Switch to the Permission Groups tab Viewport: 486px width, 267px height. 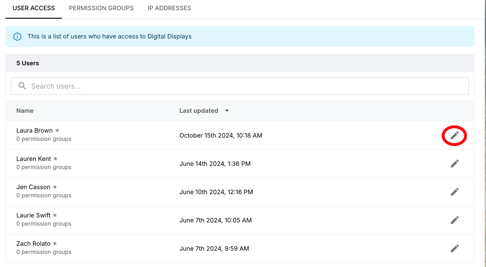pos(101,8)
